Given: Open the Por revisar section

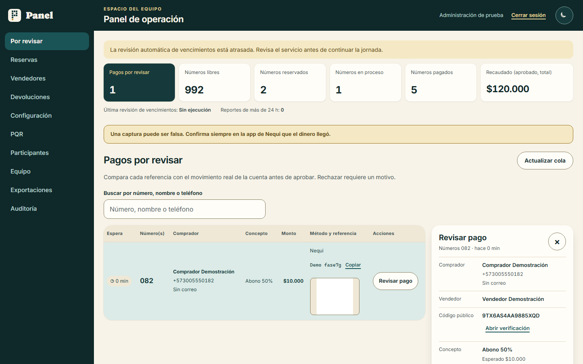Looking at the screenshot, I should point(47,41).
